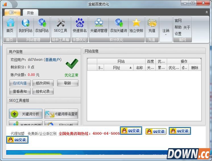Open the 首页 home icon
This screenshot has height=161, width=212.
[x=10, y=25]
